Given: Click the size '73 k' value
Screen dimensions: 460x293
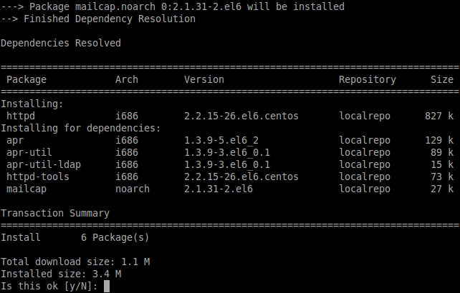Looking at the screenshot, I should point(442,177).
